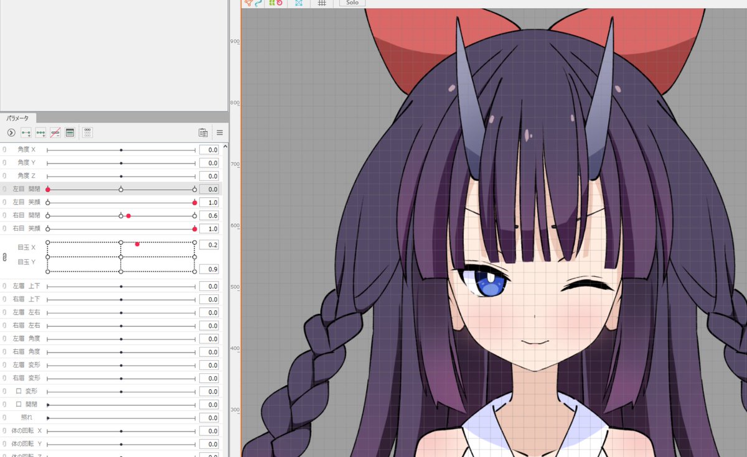Click the blue curved path icon in canvas toolbar
Image resolution: width=747 pixels, height=457 pixels.
258,2
